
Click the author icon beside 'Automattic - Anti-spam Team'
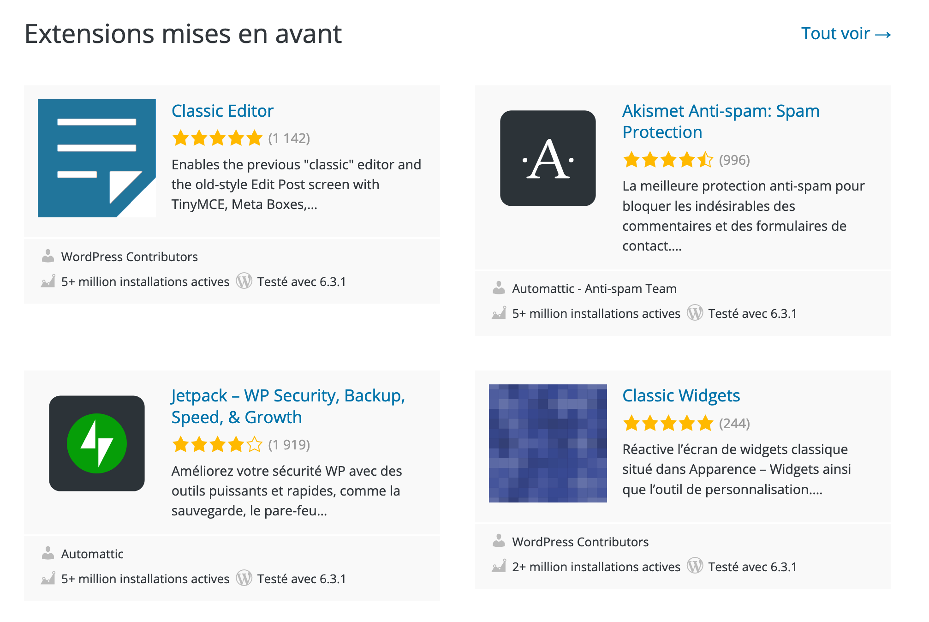pos(499,288)
